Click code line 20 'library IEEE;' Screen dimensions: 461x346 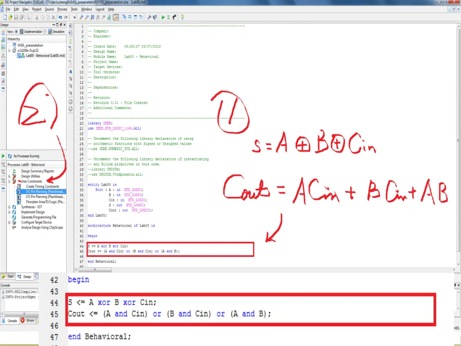click(x=100, y=123)
